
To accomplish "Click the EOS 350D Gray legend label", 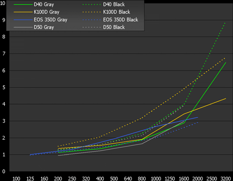I will tap(51, 20).
